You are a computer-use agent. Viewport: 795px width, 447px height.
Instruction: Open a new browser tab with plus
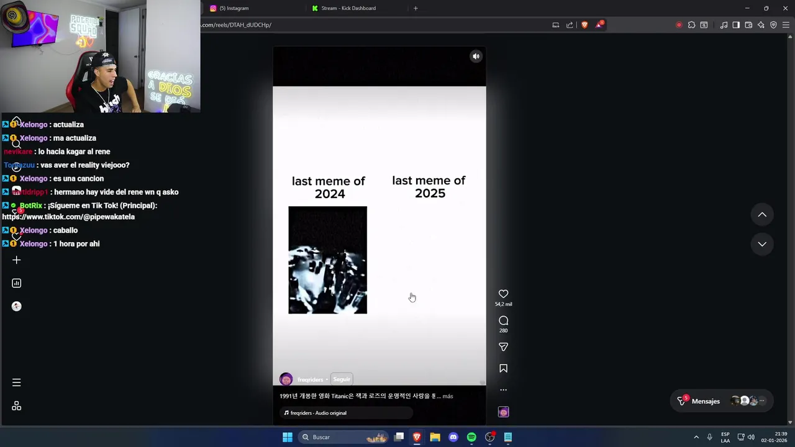[416, 8]
